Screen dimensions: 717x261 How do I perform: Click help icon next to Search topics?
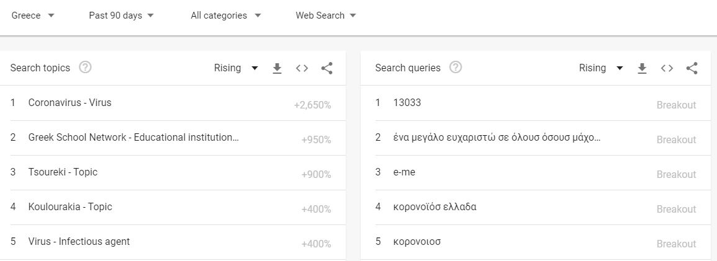tap(86, 68)
